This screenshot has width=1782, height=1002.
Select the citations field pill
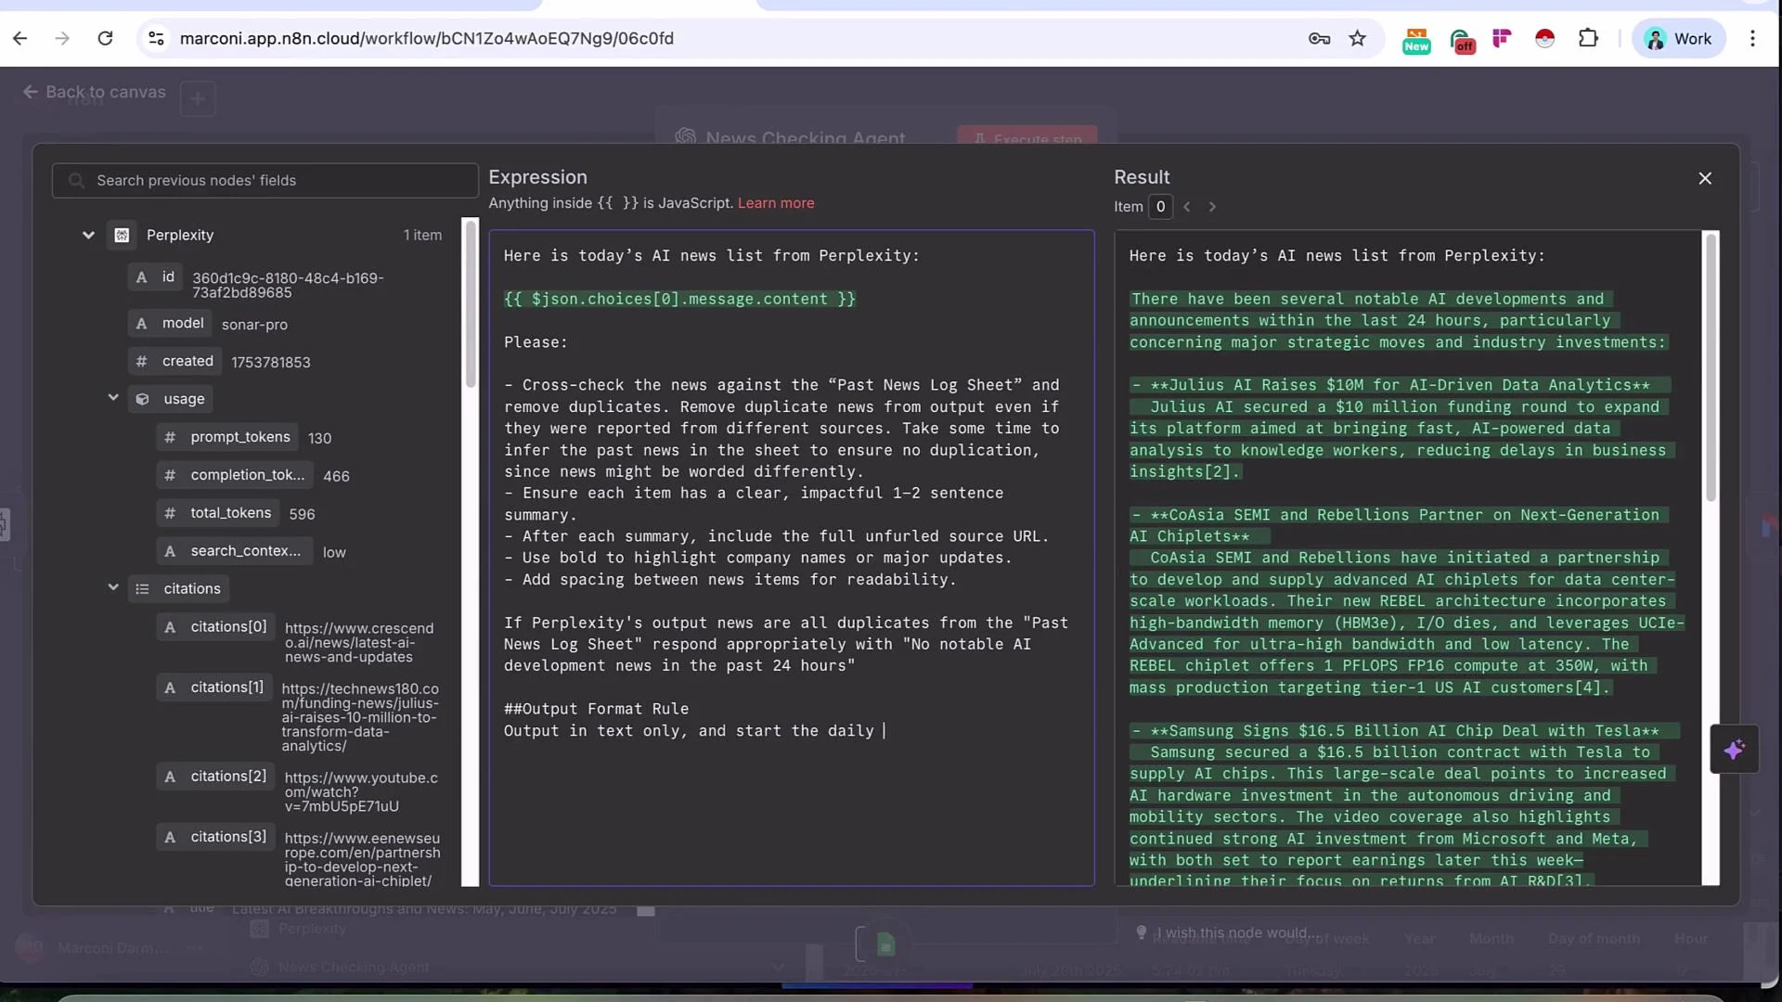(179, 588)
